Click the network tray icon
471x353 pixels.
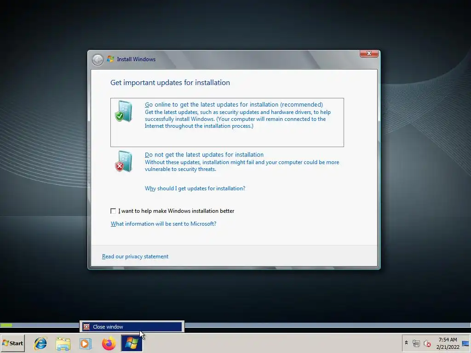point(416,343)
